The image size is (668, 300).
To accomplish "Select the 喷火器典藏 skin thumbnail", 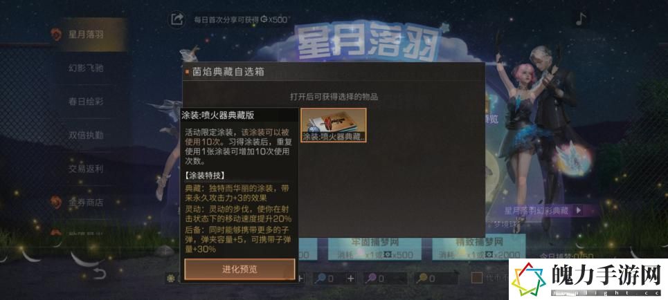I will [x=334, y=124].
